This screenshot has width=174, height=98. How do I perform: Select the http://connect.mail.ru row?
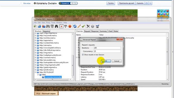[x=48, y=57]
